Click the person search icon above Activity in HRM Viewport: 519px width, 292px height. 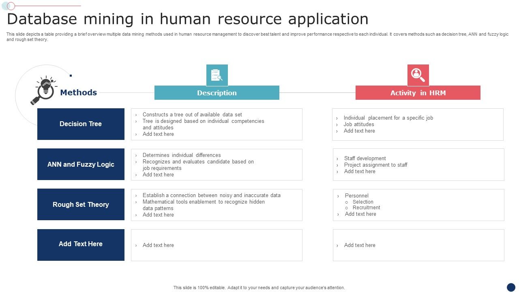[x=418, y=75]
